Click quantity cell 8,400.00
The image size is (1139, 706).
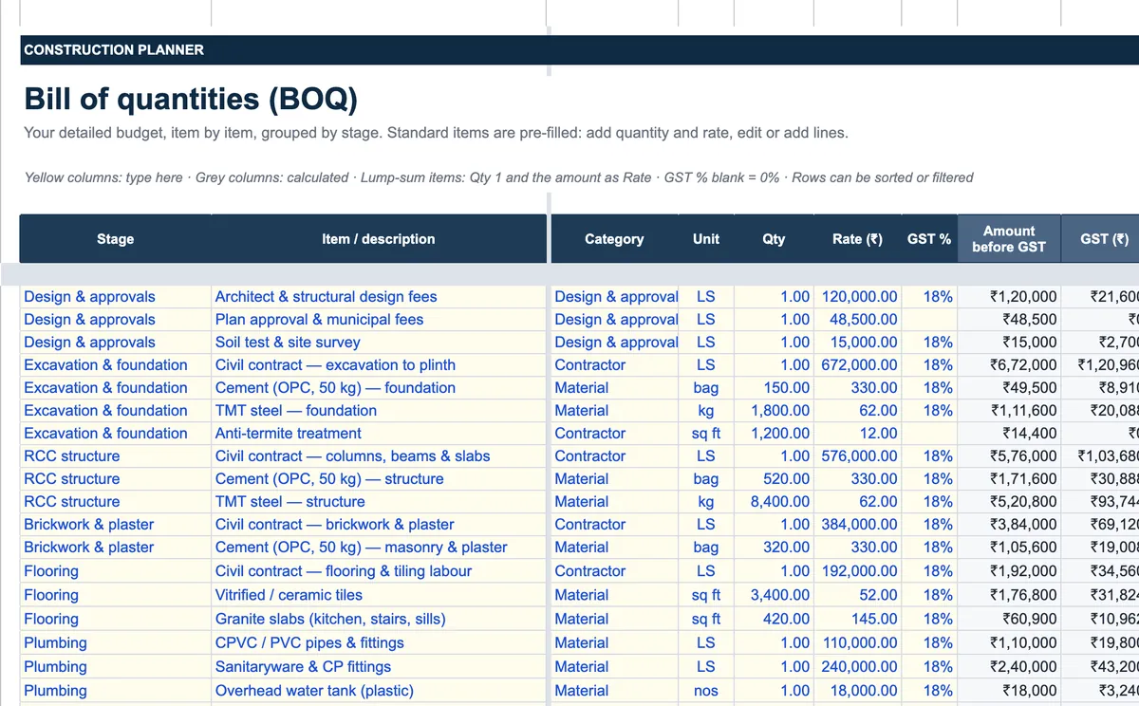point(774,502)
